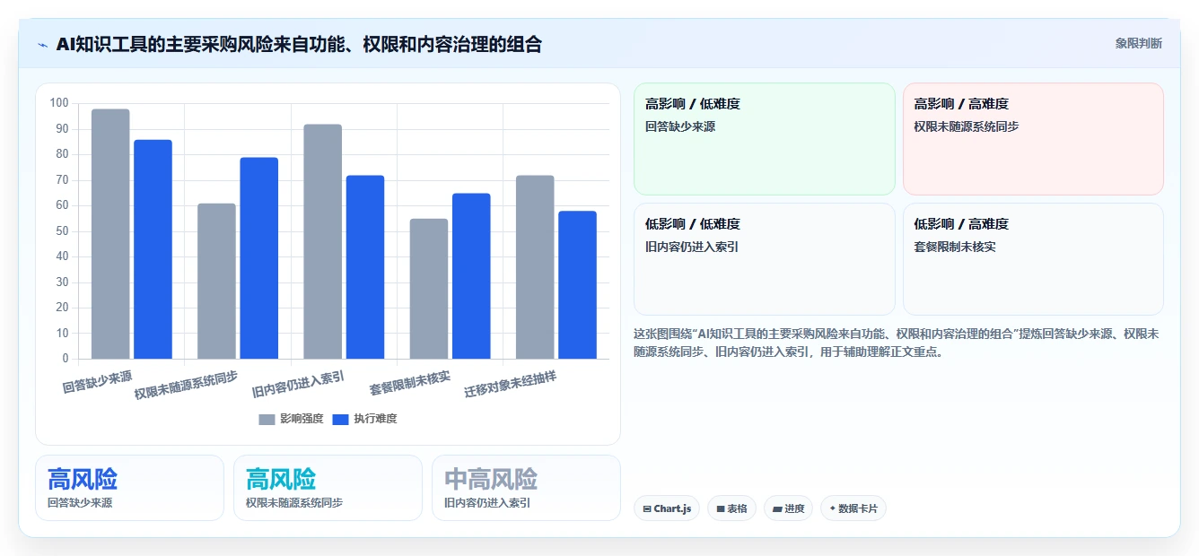
Task: Click the cyan 高风险 heading for 权限未随源系统同步
Action: coord(281,479)
